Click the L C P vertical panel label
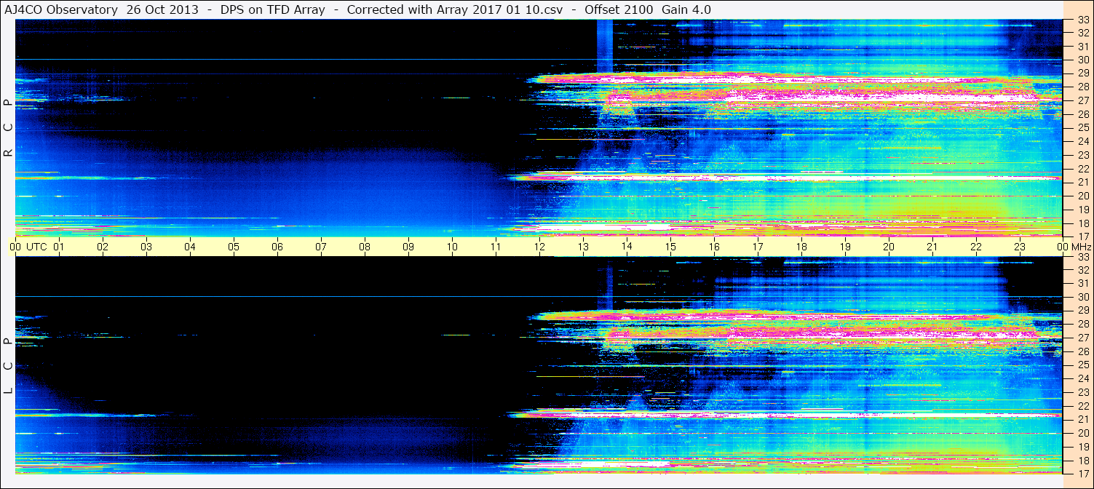This screenshot has height=489, width=1094. pyautogui.click(x=8, y=365)
